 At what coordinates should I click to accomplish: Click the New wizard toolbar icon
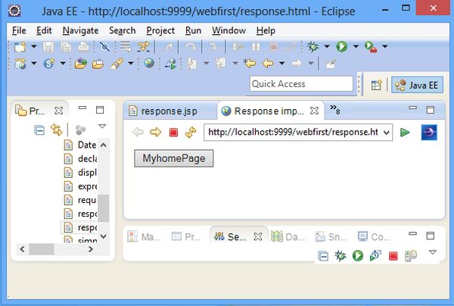coord(20,47)
